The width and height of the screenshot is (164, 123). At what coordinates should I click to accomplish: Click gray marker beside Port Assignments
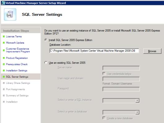(4, 89)
